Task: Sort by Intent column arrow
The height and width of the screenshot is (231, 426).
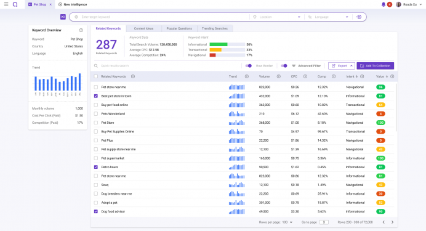Action: point(356,76)
